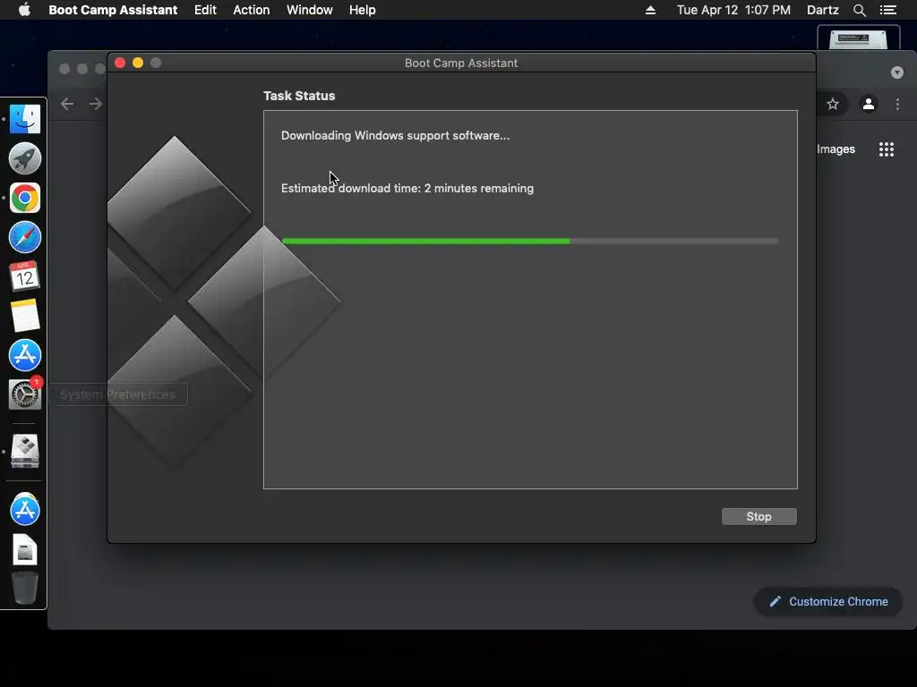Screen dimensions: 917x687
Task: Click the Task Status heading
Action: [299, 96]
